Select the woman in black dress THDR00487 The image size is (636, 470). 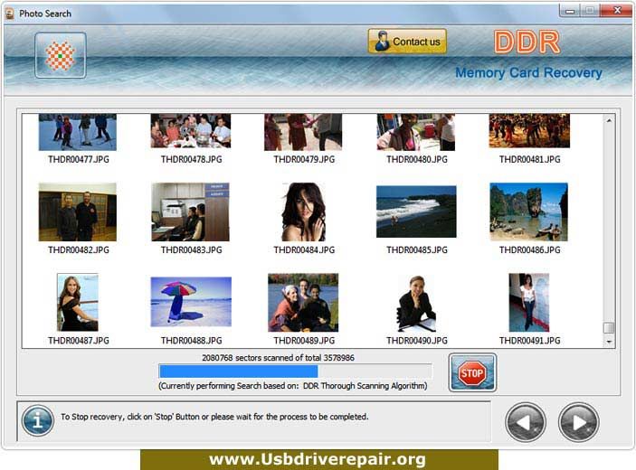click(78, 302)
